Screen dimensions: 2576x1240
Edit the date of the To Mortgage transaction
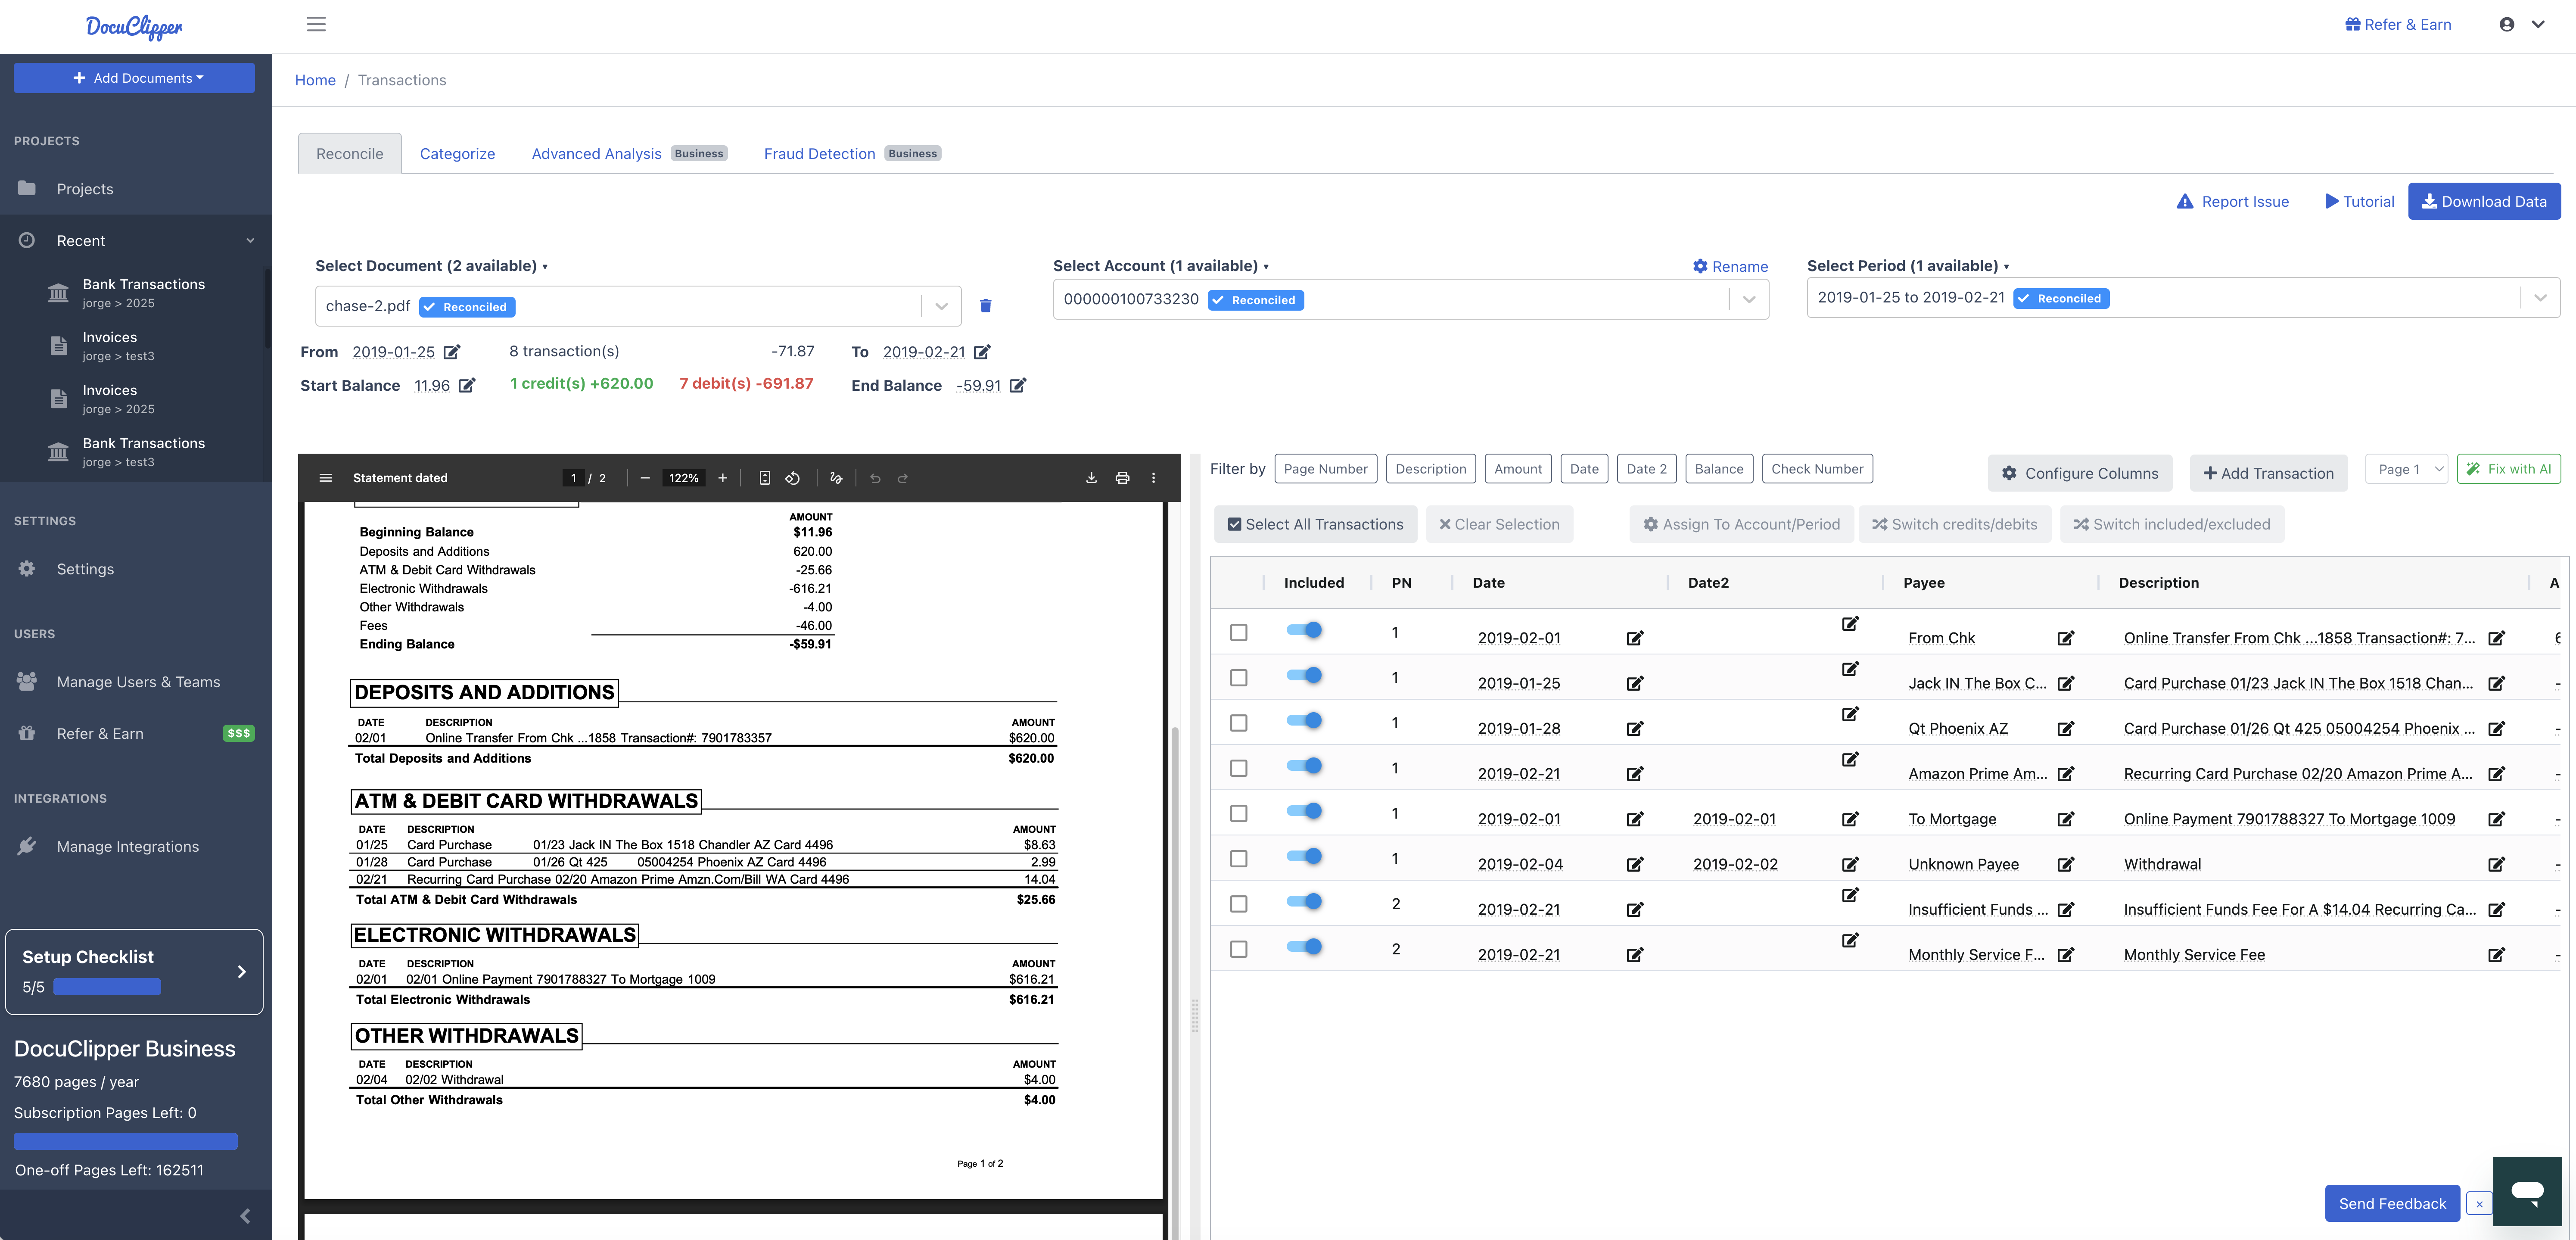1635,819
